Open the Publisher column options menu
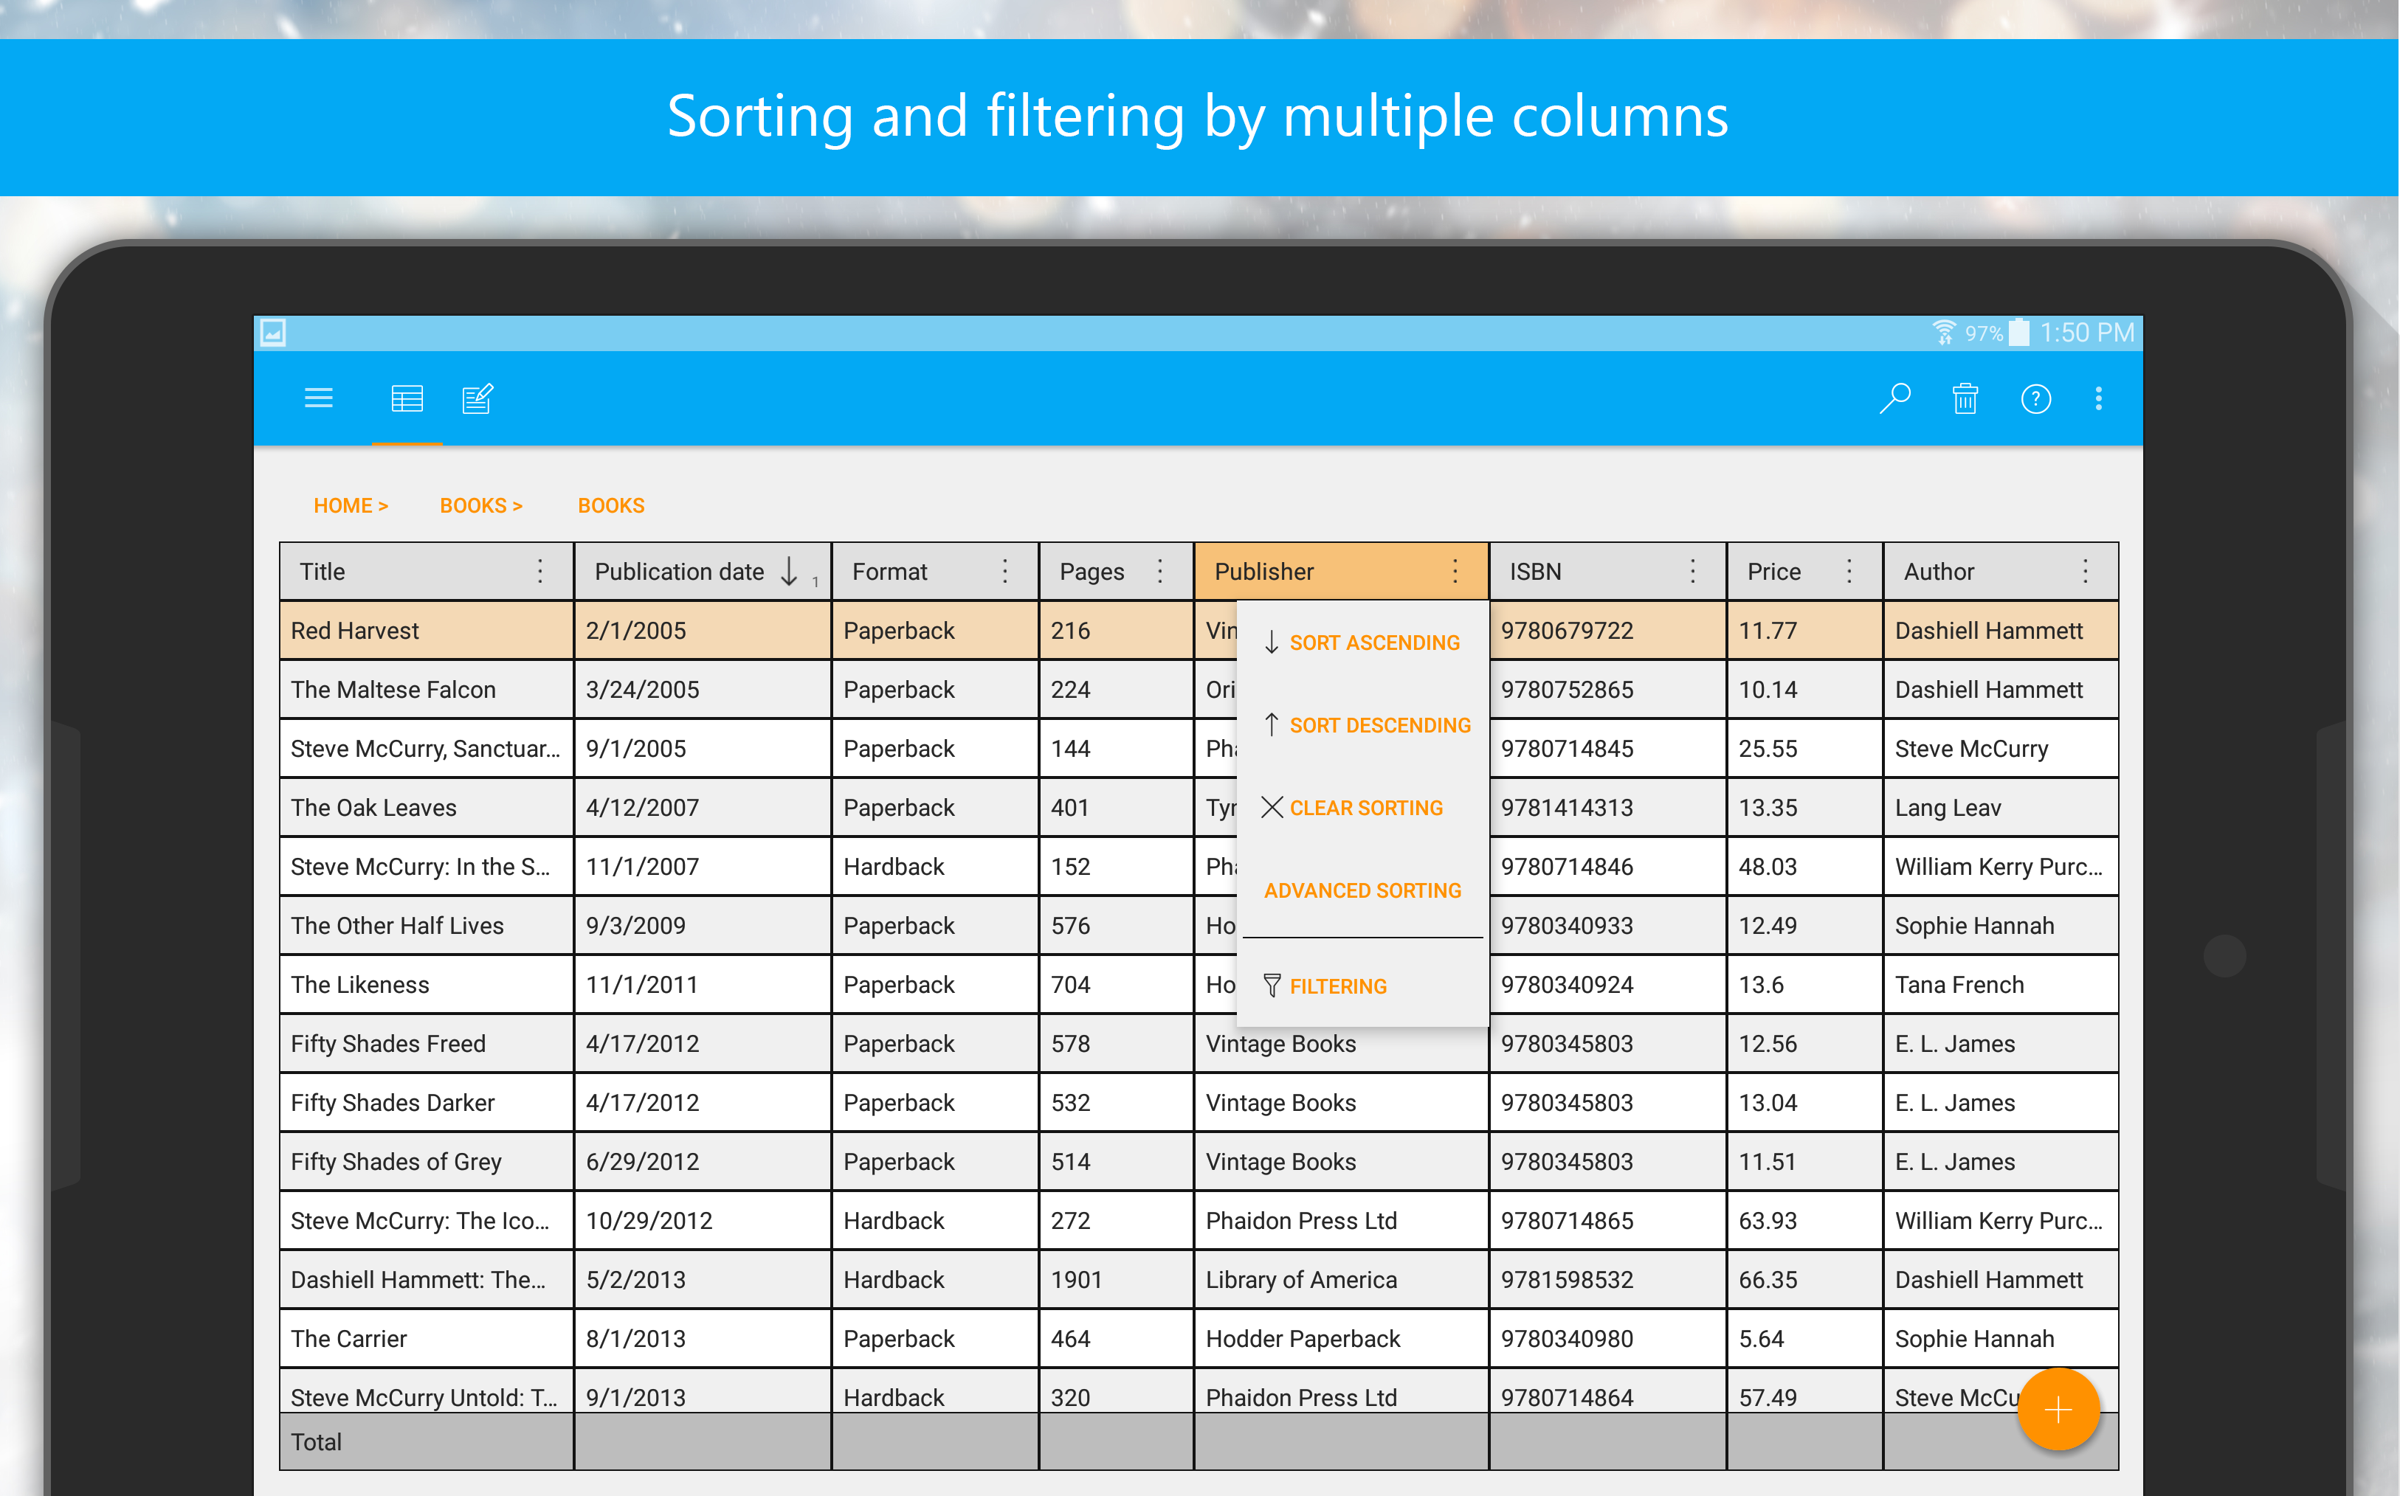This screenshot has width=2400, height=1496. pyautogui.click(x=1455, y=572)
